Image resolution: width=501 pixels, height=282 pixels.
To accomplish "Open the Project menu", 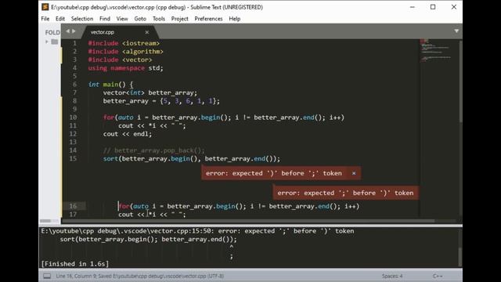I will [179, 19].
